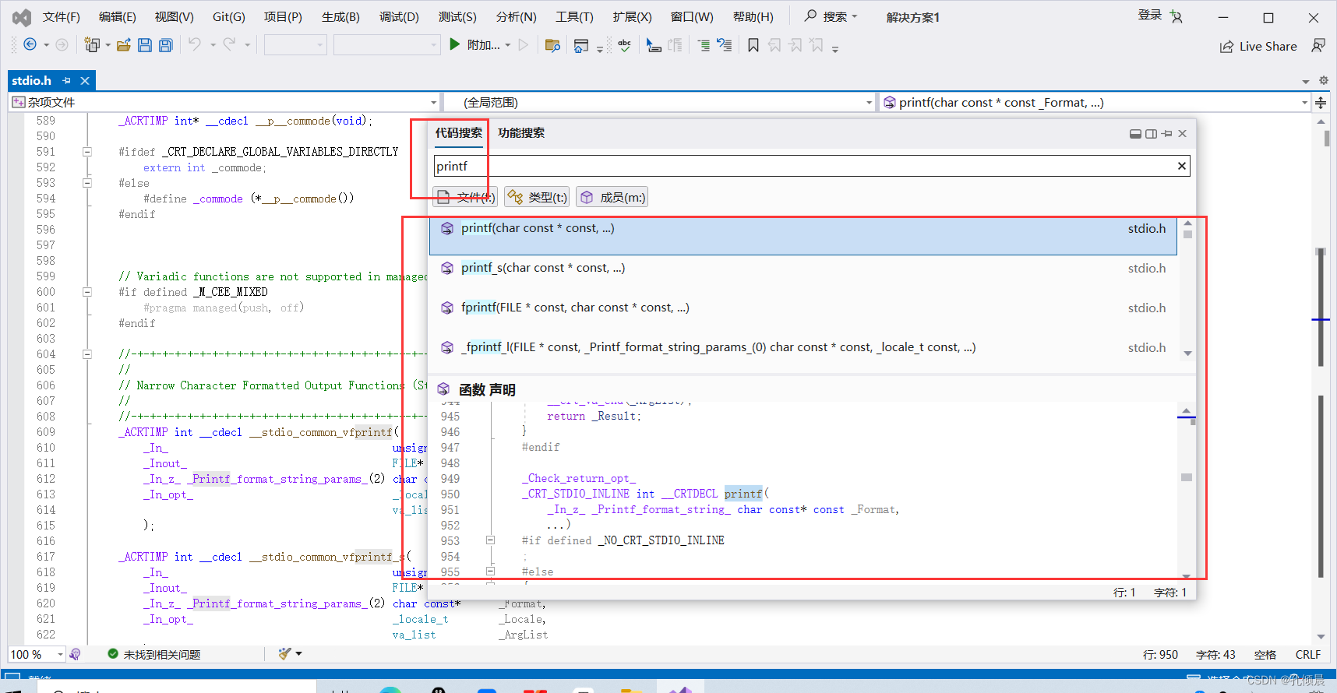Collapse the #ifdef block at line 591

(87, 152)
